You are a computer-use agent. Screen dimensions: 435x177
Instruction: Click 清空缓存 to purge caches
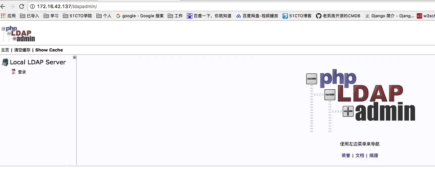click(x=22, y=50)
